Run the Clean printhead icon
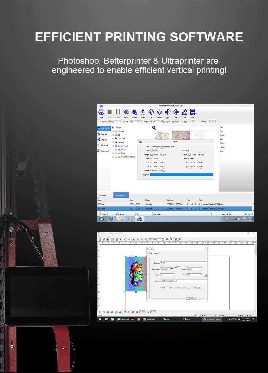268x373 pixels. pos(134,112)
